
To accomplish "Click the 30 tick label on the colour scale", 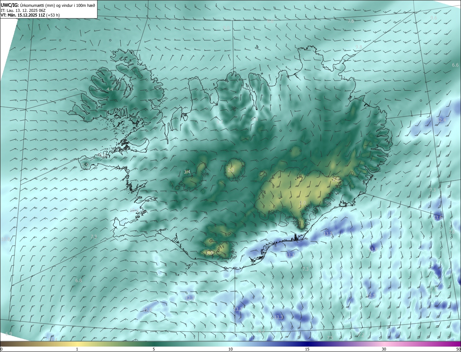I will [384, 349].
